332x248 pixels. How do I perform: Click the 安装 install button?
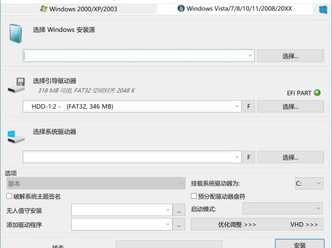(299, 244)
